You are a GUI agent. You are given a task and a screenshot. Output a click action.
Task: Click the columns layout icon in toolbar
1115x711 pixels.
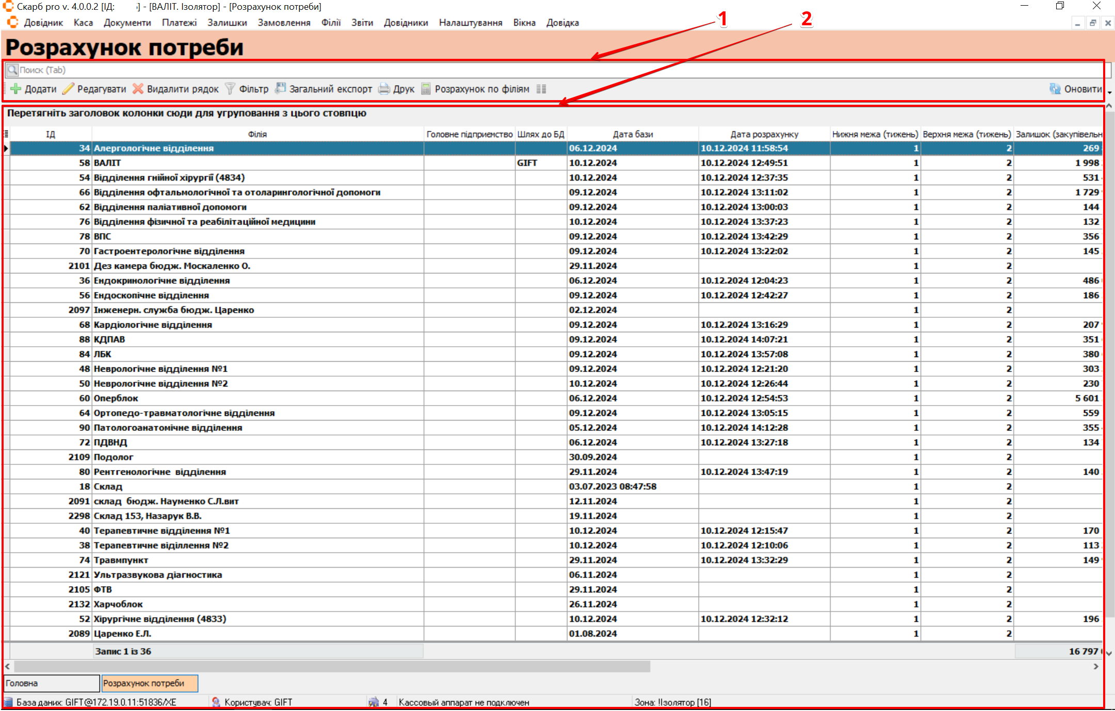point(541,89)
